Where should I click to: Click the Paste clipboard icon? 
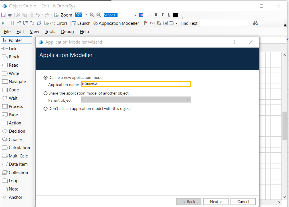(31, 15)
